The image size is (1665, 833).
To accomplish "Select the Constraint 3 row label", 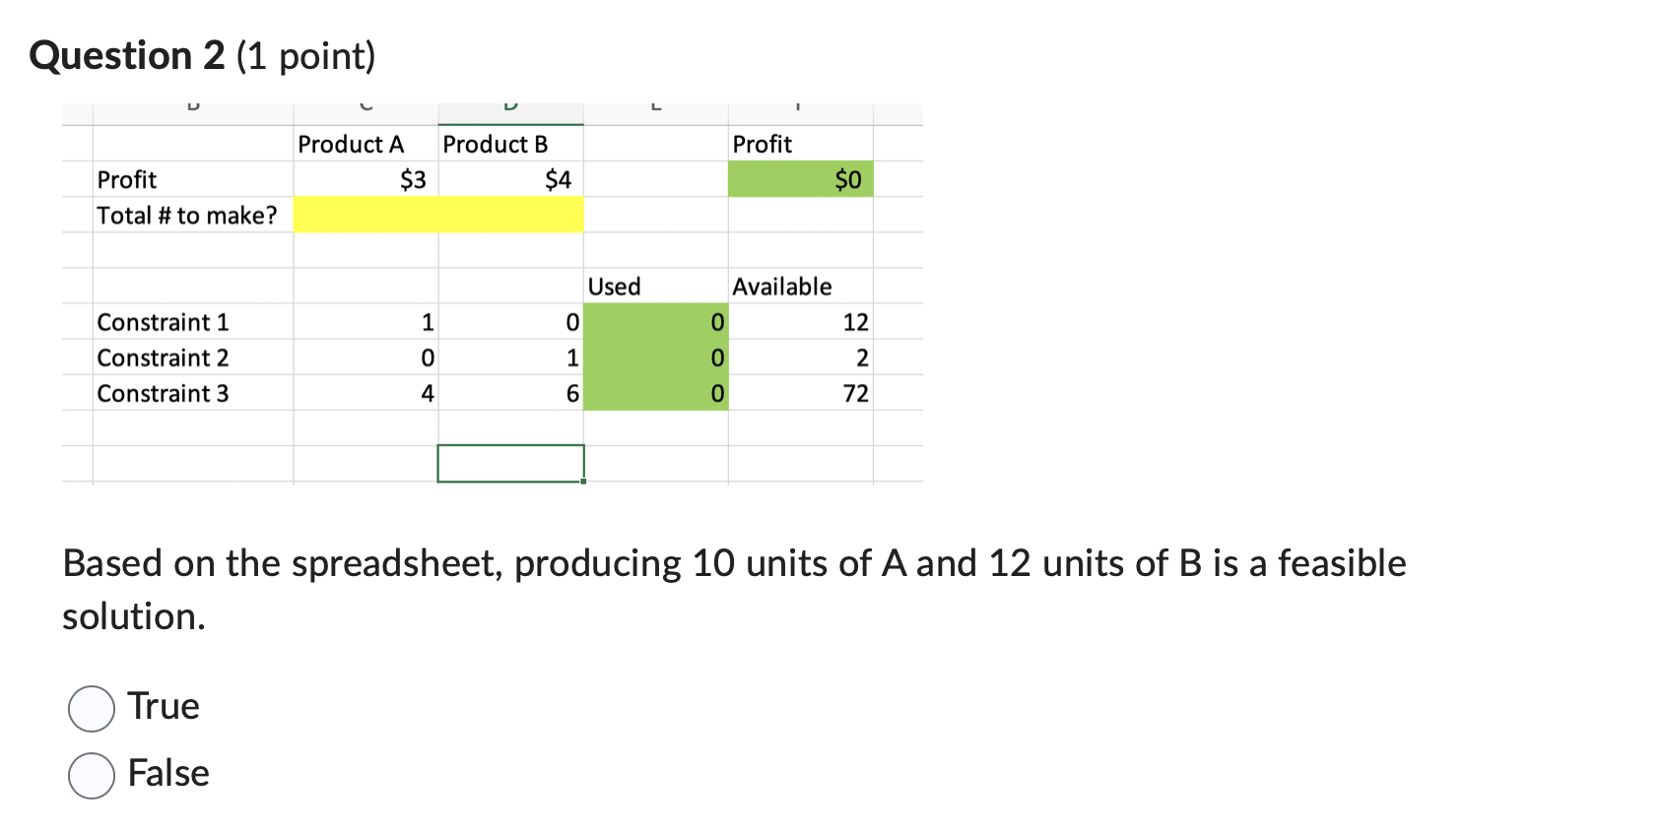I will pyautogui.click(x=163, y=394).
